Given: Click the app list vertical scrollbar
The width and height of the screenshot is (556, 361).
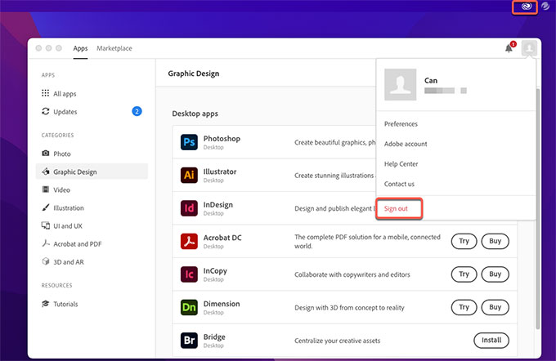Looking at the screenshot, I should pyautogui.click(x=538, y=209).
